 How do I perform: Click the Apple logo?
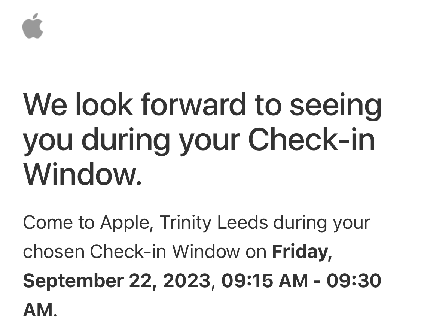33,26
